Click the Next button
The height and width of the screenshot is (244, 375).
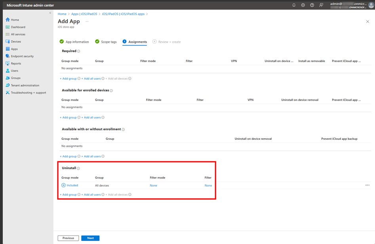point(90,238)
